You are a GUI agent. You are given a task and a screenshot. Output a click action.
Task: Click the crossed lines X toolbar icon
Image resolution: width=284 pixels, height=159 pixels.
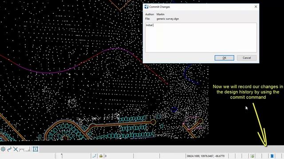point(16,149)
